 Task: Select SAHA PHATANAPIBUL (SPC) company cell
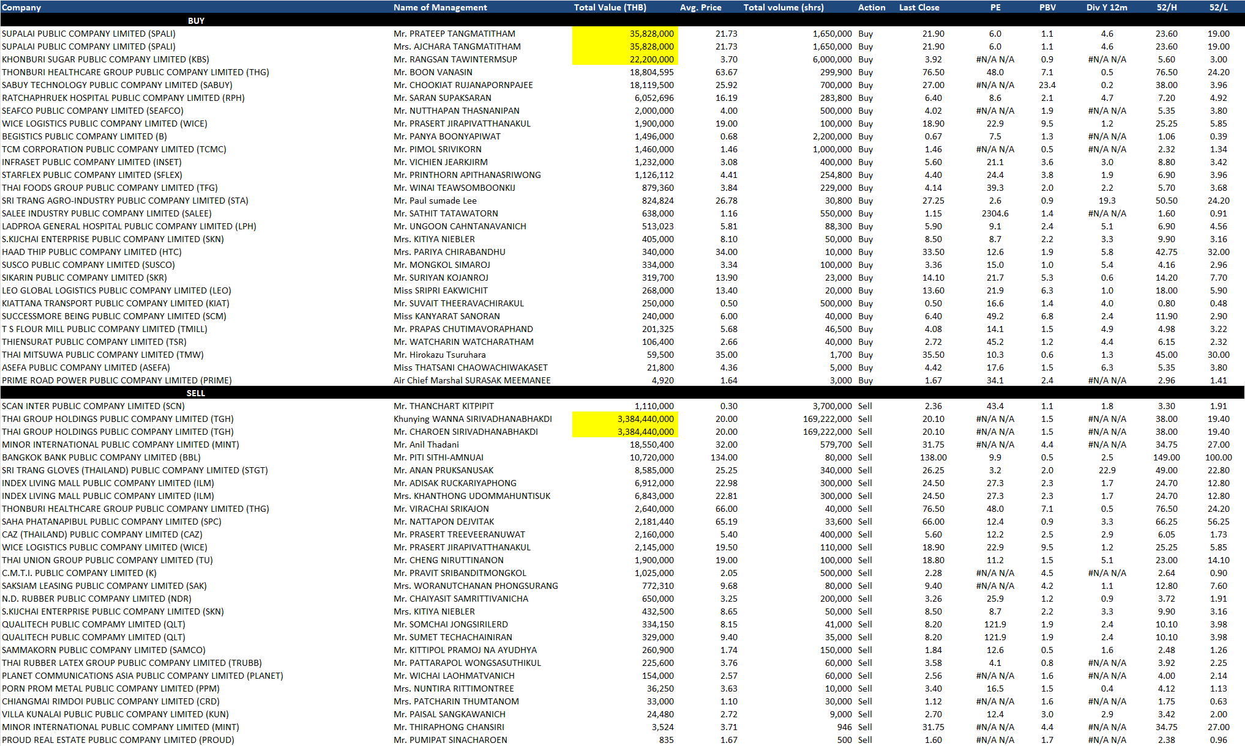(111, 522)
